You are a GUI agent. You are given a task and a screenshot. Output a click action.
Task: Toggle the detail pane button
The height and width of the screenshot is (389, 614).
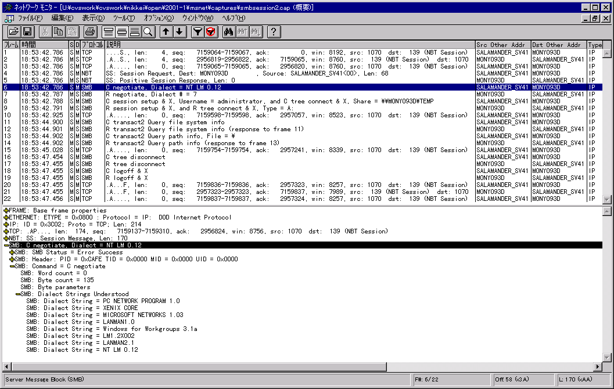122,32
